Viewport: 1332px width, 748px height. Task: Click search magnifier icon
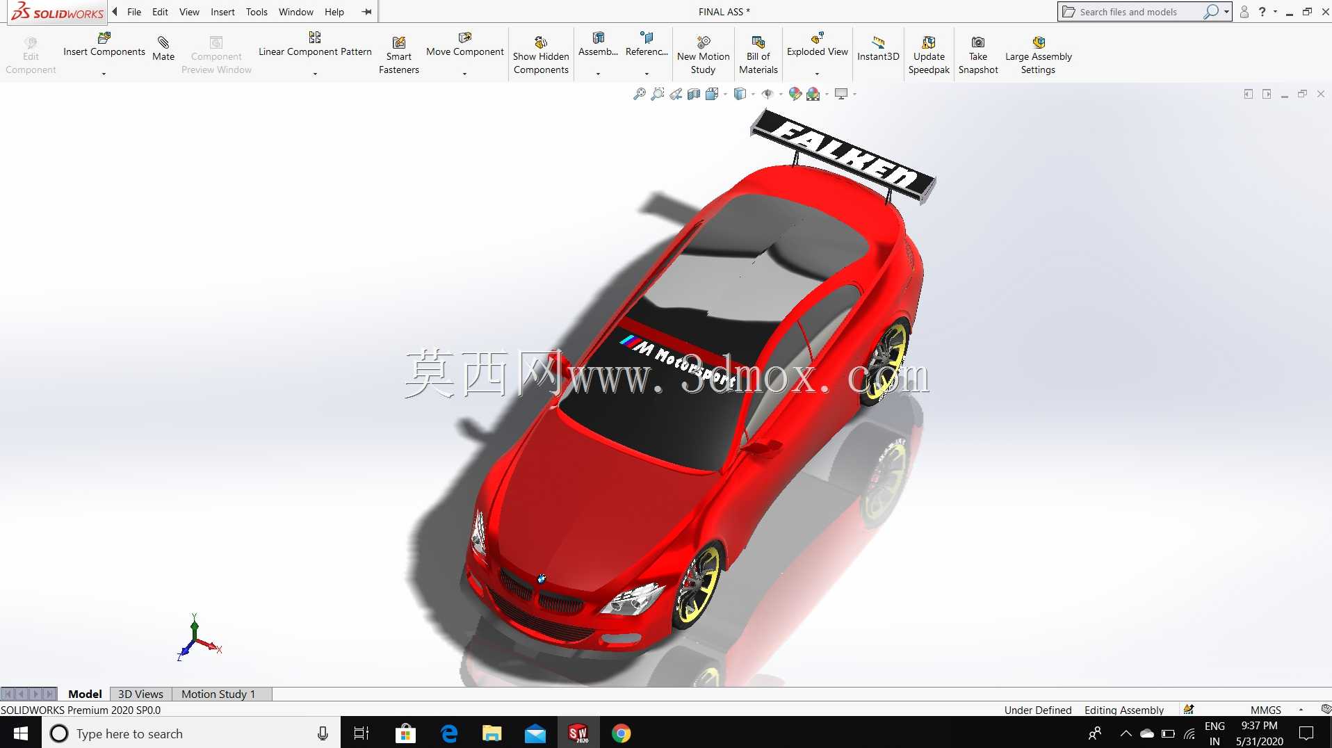1210,12
